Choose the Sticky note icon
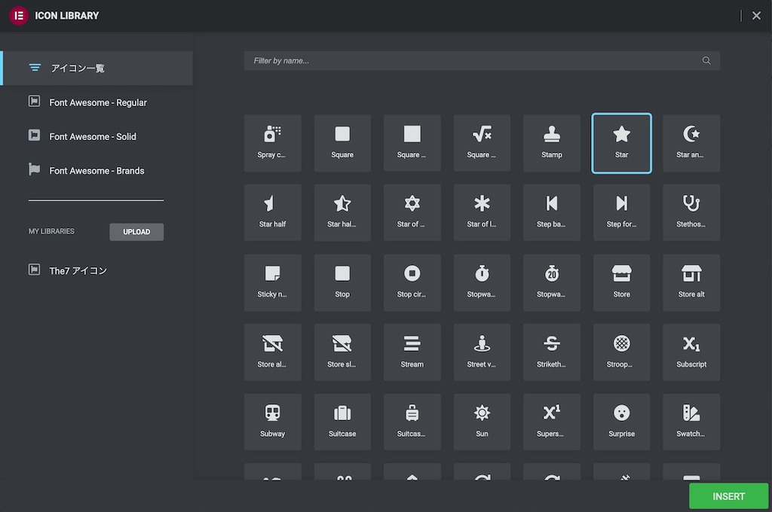This screenshot has width=772, height=512. pos(272,282)
